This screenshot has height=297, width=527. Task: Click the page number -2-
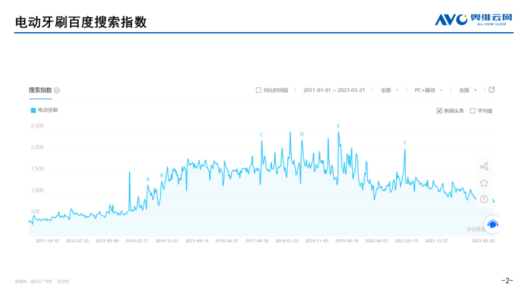click(x=507, y=280)
